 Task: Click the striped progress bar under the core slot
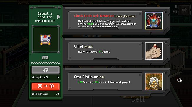[x=45, y=63]
